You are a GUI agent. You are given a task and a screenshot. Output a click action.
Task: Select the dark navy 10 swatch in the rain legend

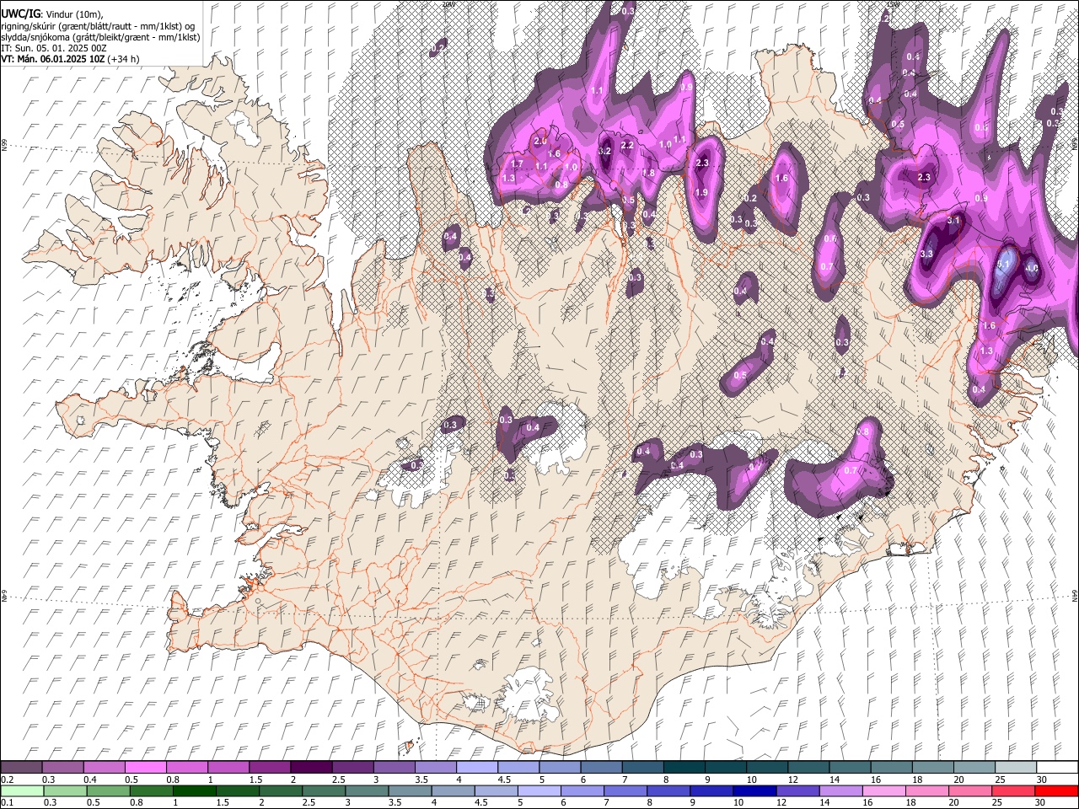[x=754, y=791]
